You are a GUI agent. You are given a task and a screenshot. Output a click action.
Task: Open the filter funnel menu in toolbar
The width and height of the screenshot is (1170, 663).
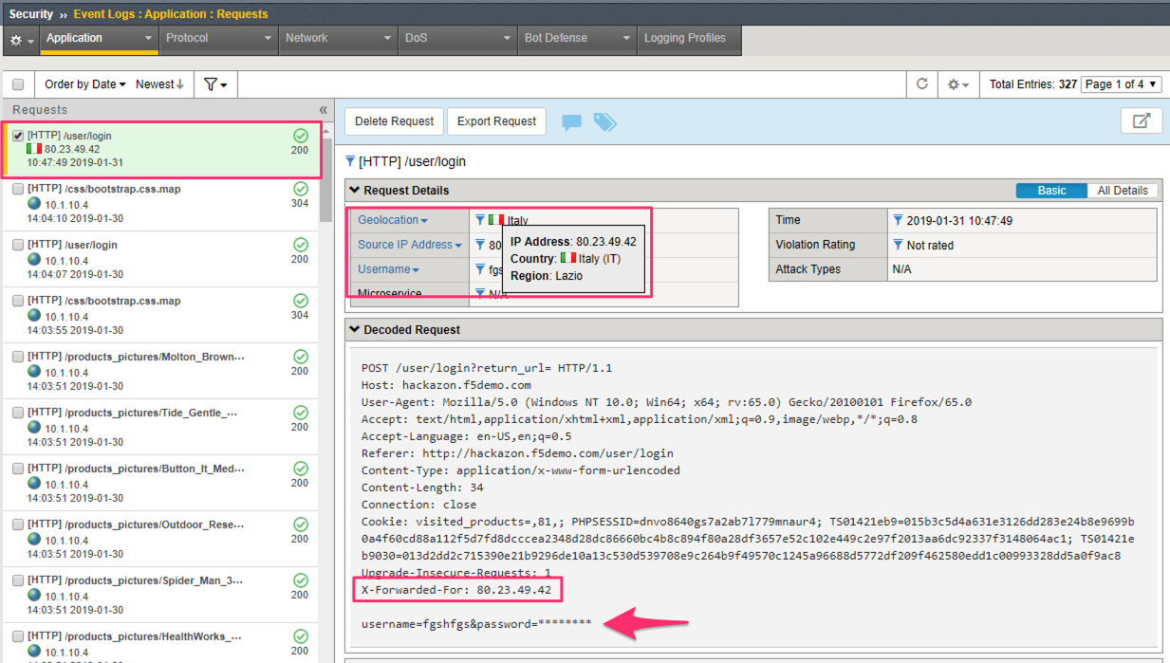pyautogui.click(x=215, y=84)
